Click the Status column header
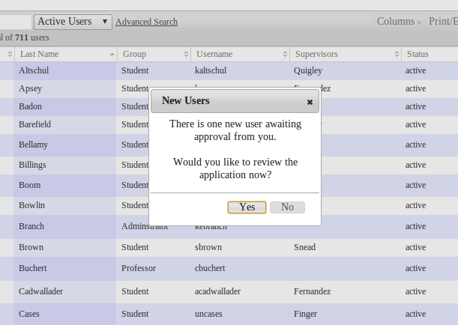The image size is (458, 325). tap(430, 54)
